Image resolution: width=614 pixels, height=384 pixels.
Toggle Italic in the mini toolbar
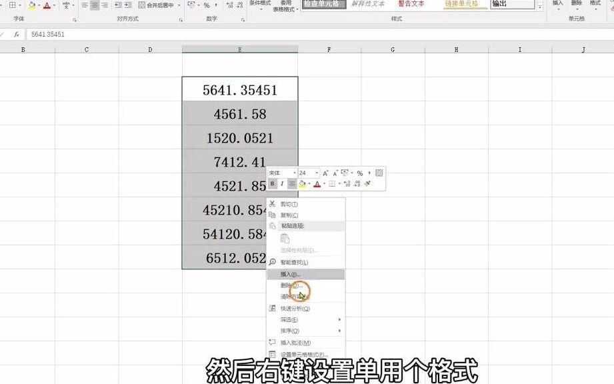282,183
